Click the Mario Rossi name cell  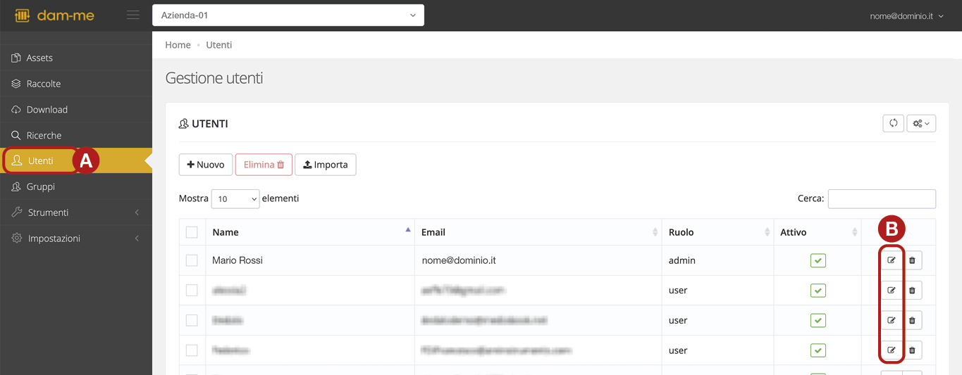click(310, 260)
